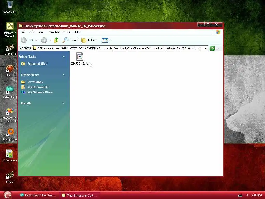This screenshot has height=199, width=265.
Task: Select the Pego desktop icon
Action: 10,69
